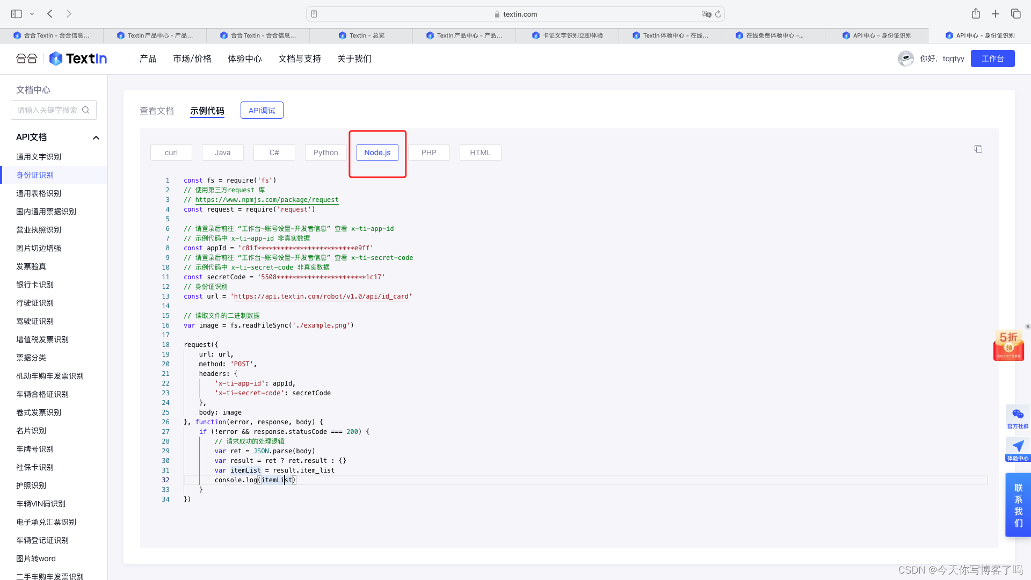Open new Safari tab with plus icon
Image resolution: width=1031 pixels, height=580 pixels.
996,14
